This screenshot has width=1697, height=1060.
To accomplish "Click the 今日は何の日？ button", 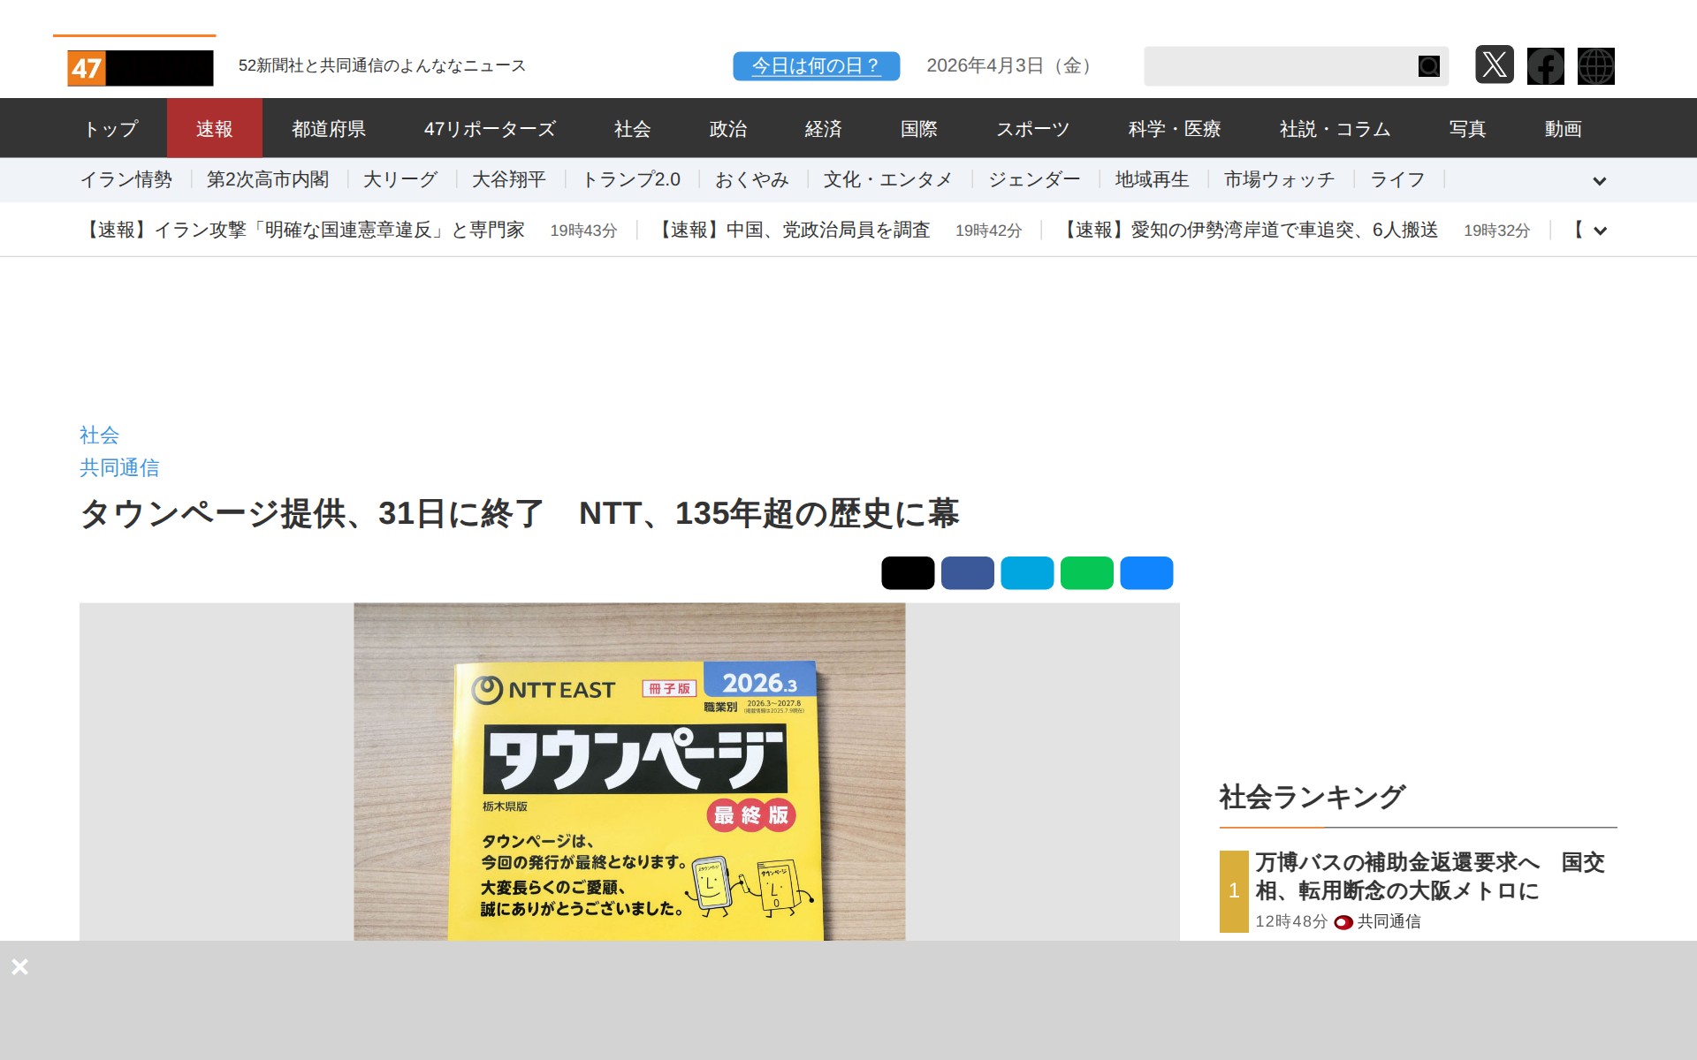I will point(816,66).
